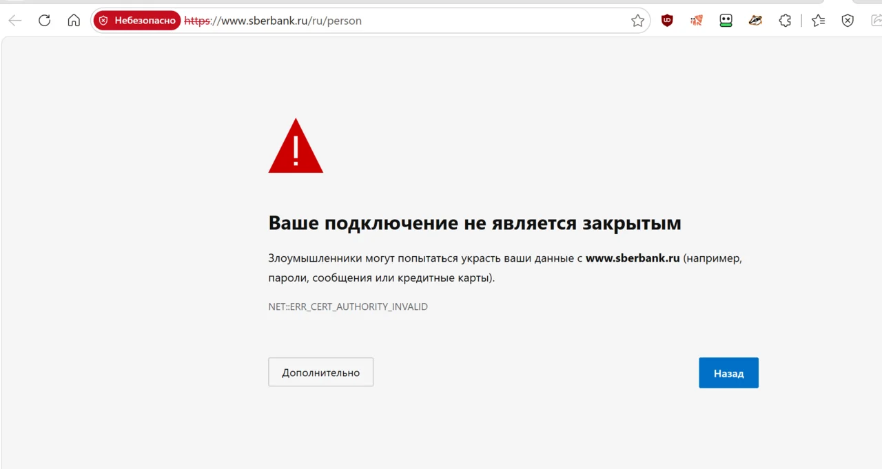Reload the page with Refresh icon
This screenshot has height=469, width=882.
45,21
